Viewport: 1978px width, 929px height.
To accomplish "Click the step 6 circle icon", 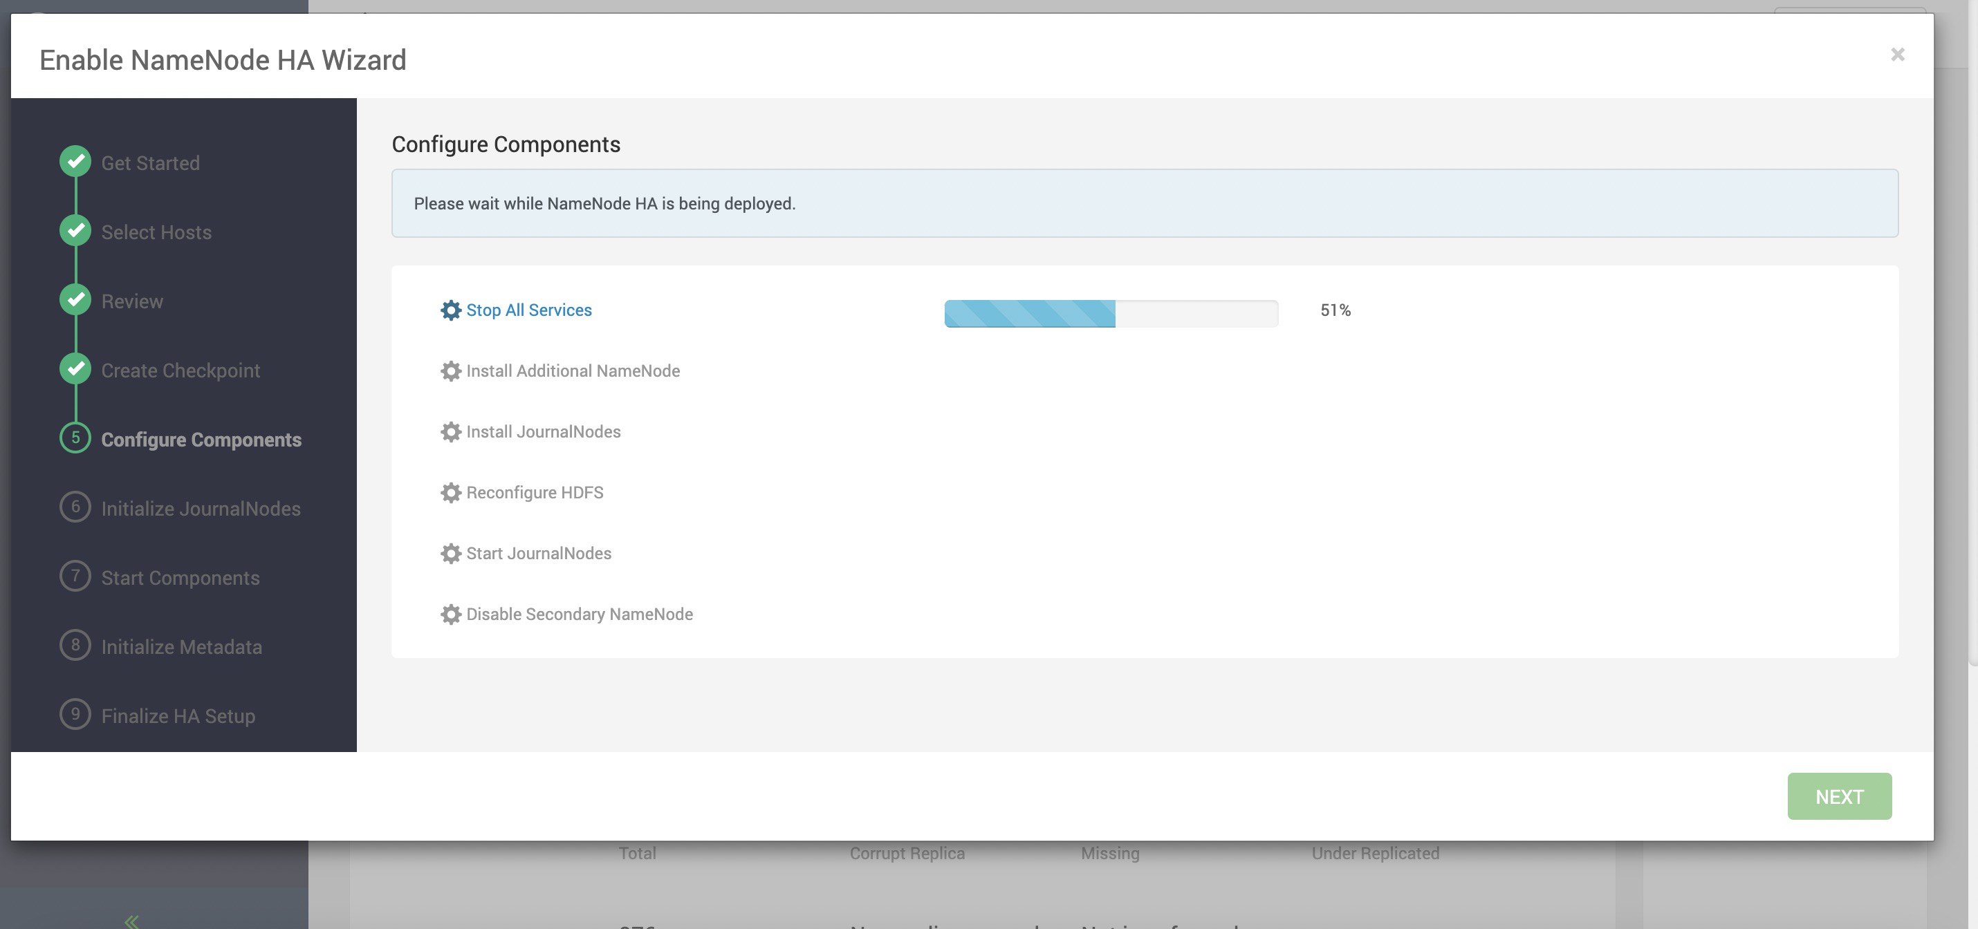I will coord(75,506).
